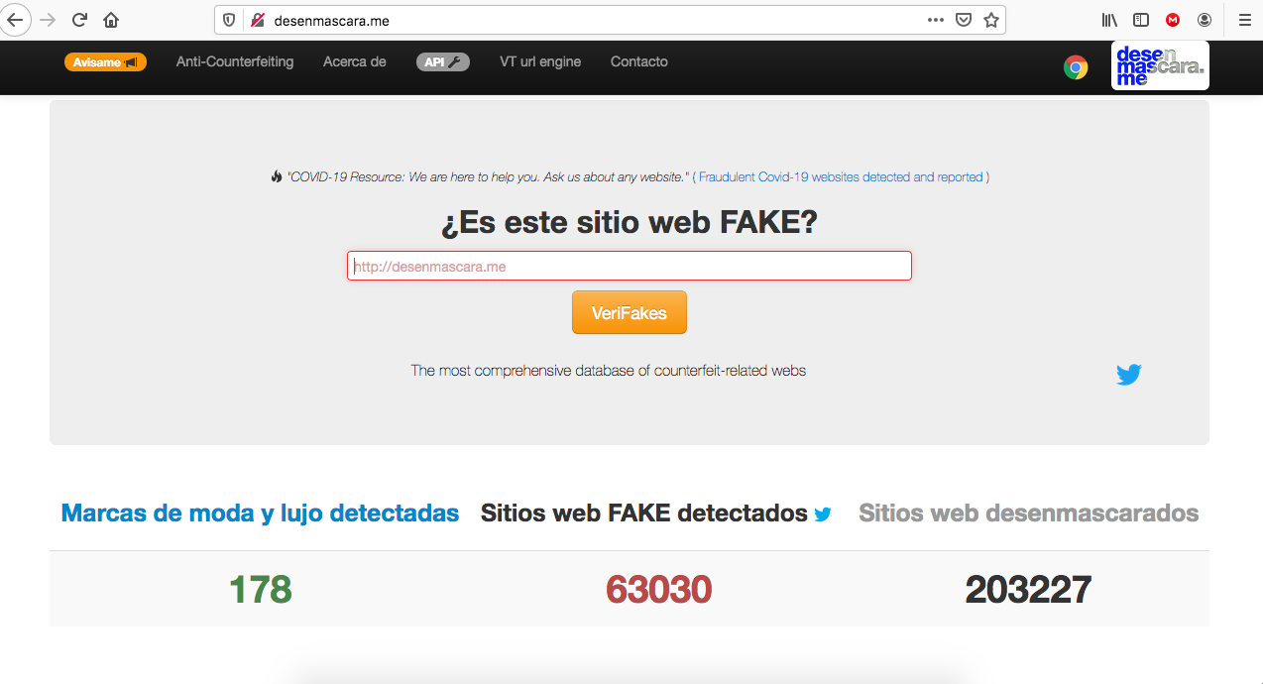
Task: Expand page actions three-dot menu
Action: pyautogui.click(x=935, y=20)
